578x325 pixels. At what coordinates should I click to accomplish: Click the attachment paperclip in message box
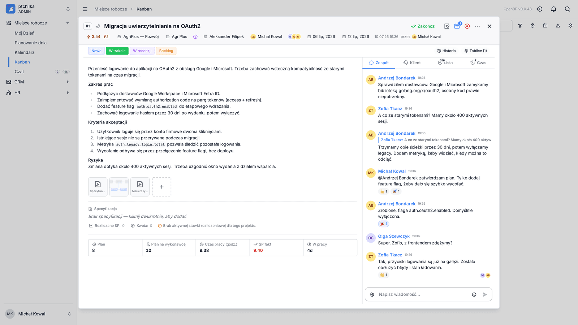pos(372,294)
